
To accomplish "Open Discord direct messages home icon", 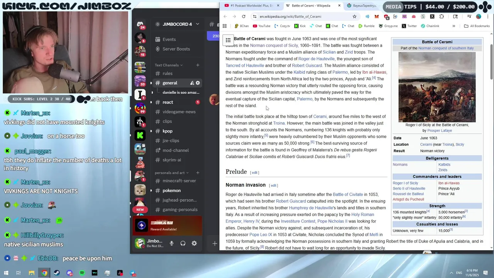I will [x=140, y=24].
